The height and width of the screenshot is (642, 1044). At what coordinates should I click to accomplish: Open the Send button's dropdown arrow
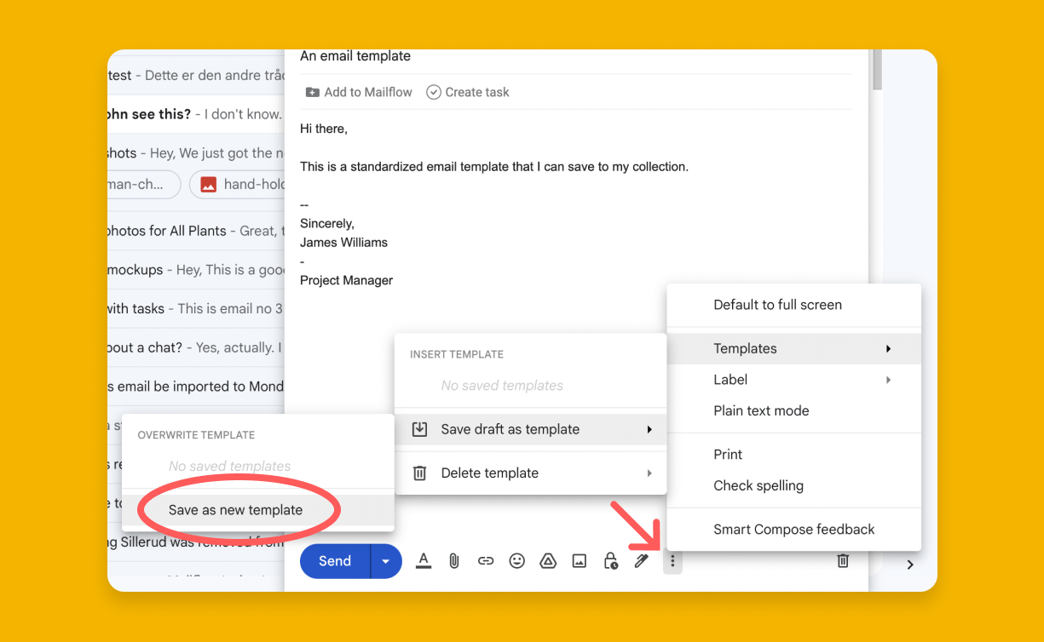point(385,560)
